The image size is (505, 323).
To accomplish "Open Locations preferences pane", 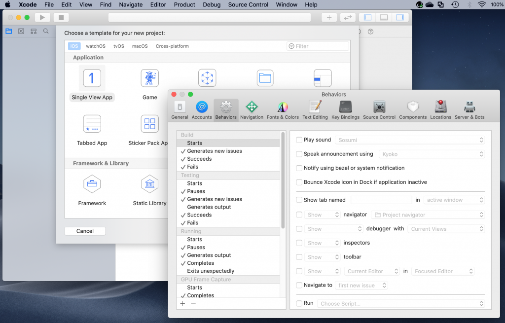I will point(440,110).
